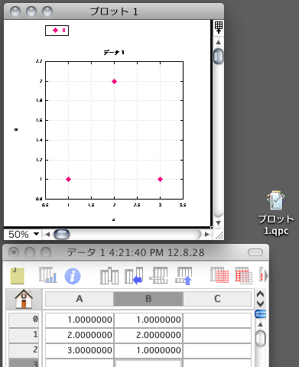
Task: Click the red column grid toolbar icon
Action: click(243, 275)
